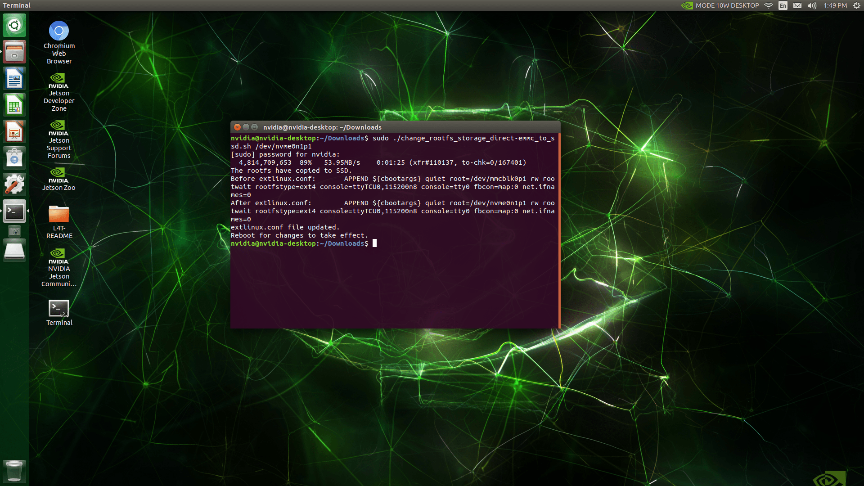Open the Files manager from launcher
This screenshot has width=864, height=486.
point(14,52)
